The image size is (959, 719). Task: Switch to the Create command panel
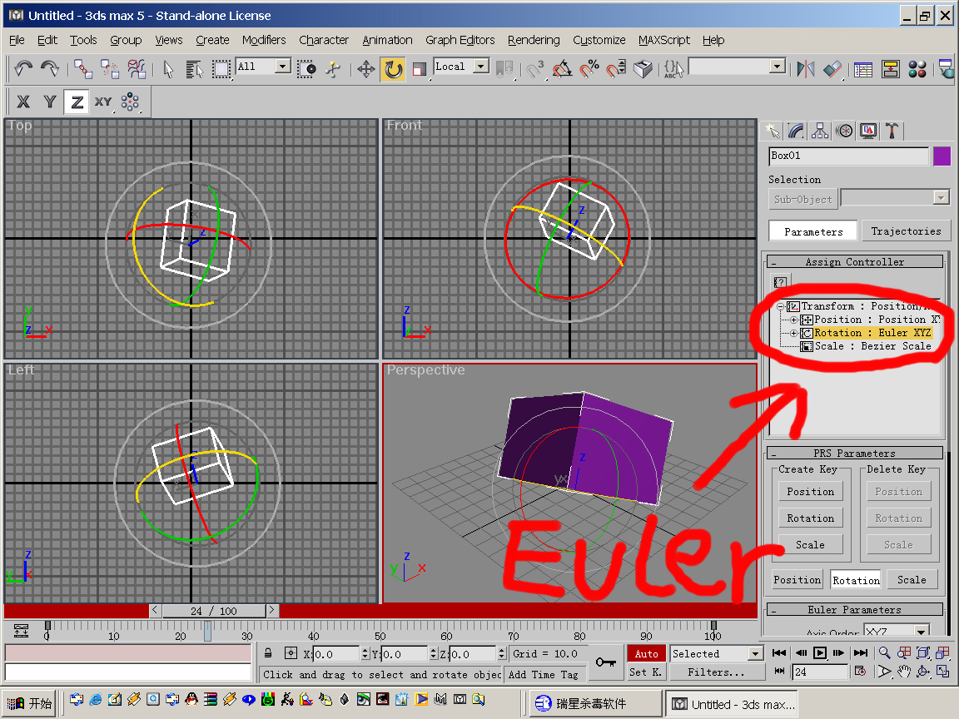coord(773,130)
